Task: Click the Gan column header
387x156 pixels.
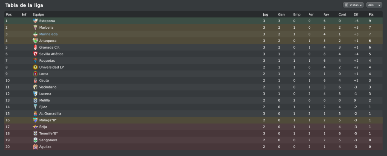Action: (x=281, y=14)
